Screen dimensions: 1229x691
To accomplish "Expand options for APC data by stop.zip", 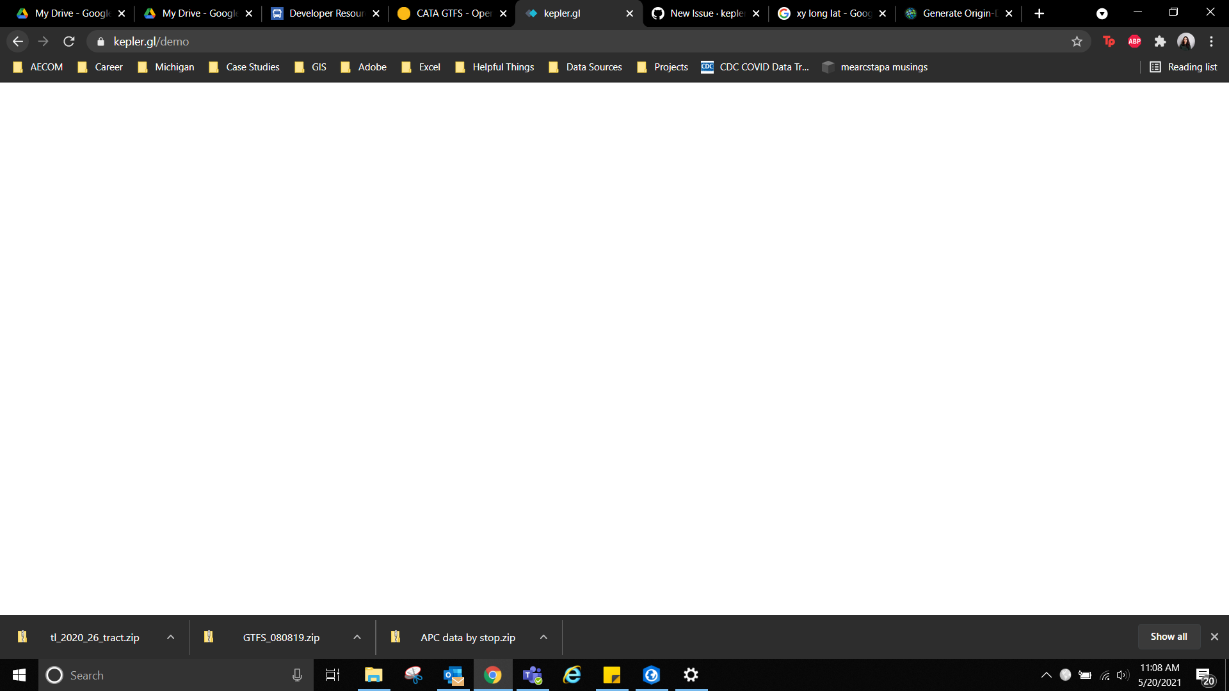I will [x=543, y=637].
